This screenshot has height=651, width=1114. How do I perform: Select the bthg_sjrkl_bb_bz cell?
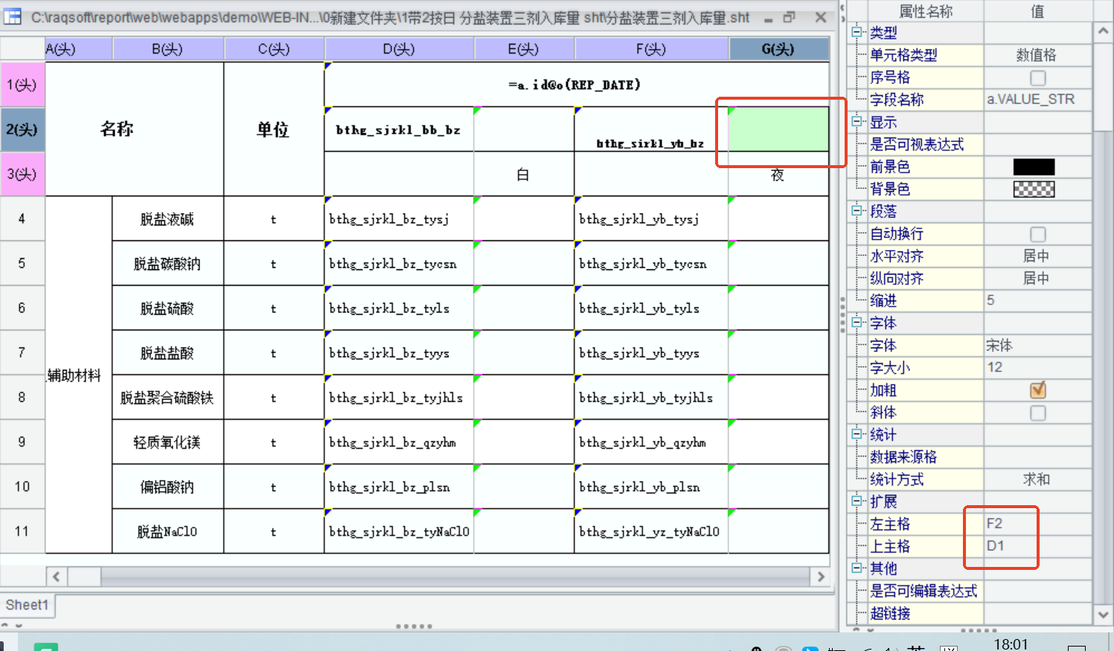(400, 129)
